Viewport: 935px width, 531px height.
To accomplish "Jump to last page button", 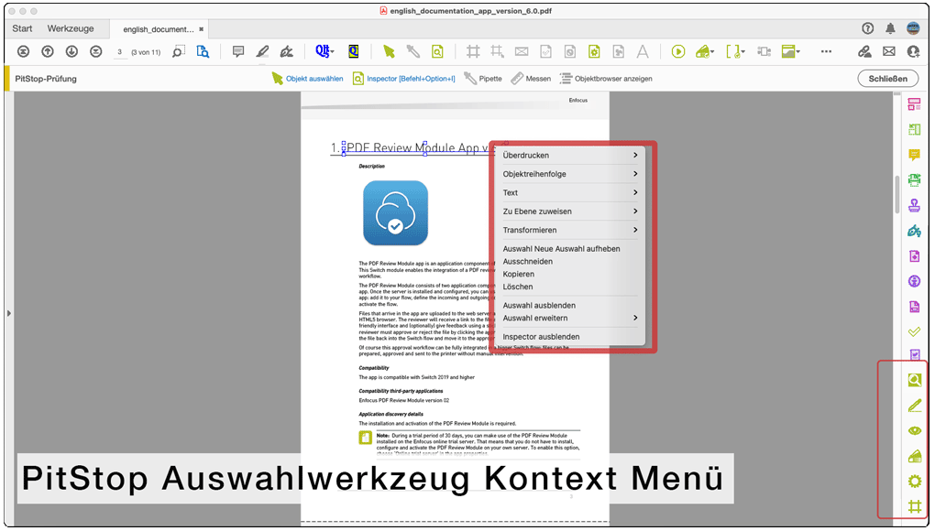I will coord(95,52).
